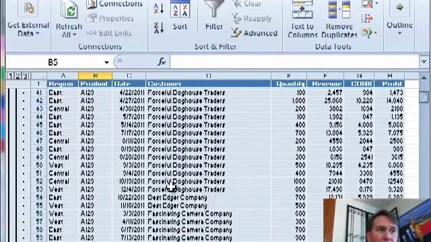Screen dimensions: 431x242
Task: Click date cell 4/22/2011
Action: [129, 93]
